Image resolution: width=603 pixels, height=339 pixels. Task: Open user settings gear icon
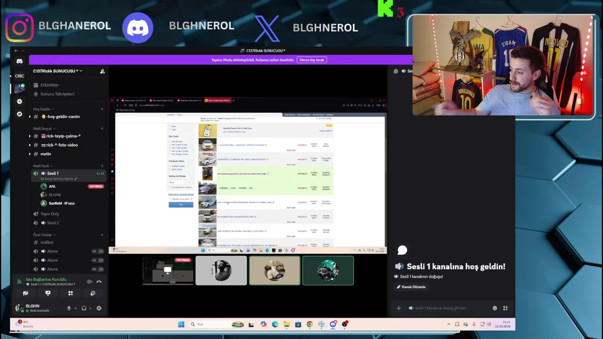(x=99, y=308)
